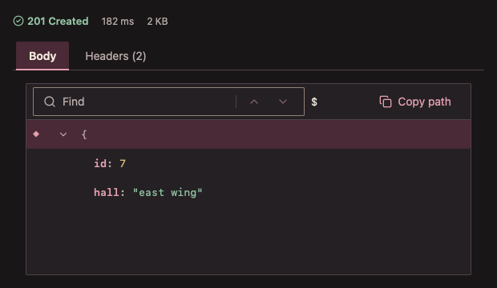
Task: Click the value 7 of id
Action: tap(123, 164)
